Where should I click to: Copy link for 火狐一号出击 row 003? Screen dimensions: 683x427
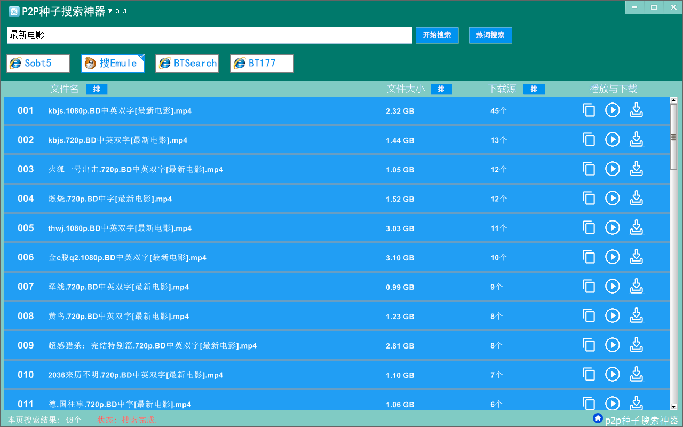click(589, 169)
